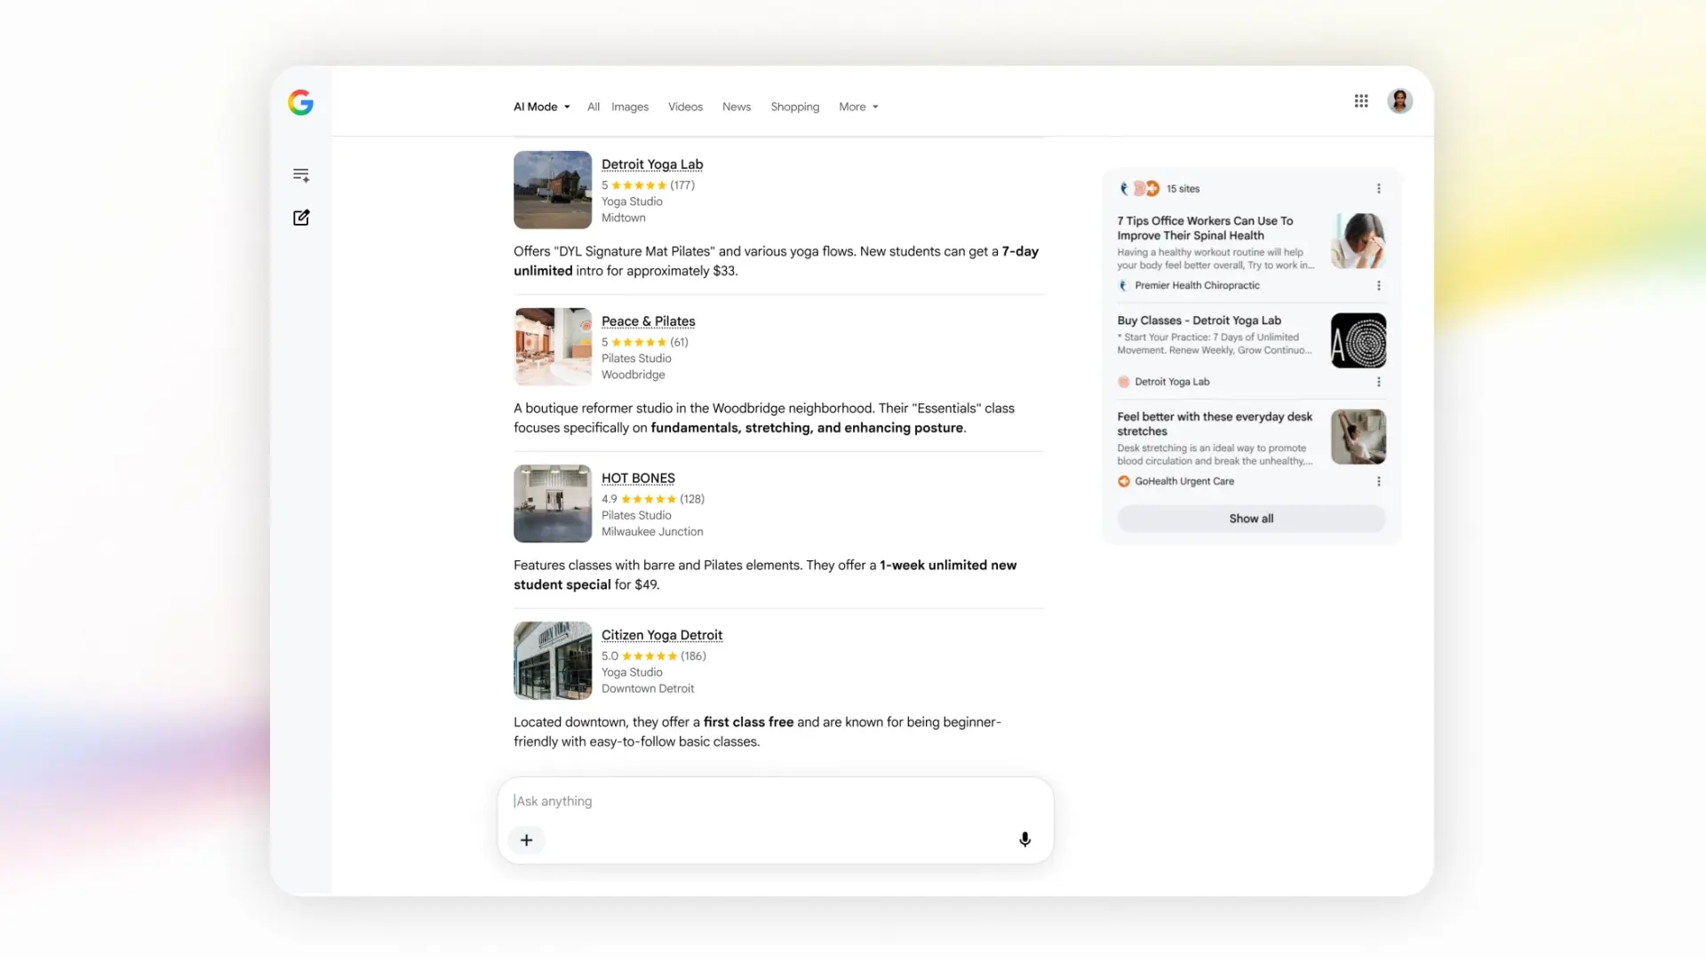1706x959 pixels.
Task: Click the Detroit Yoga Lab source favicon
Action: (1124, 382)
